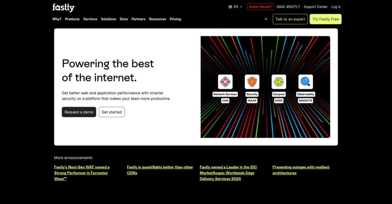Open the Products menu
This screenshot has width=392, height=204.
coord(72,19)
